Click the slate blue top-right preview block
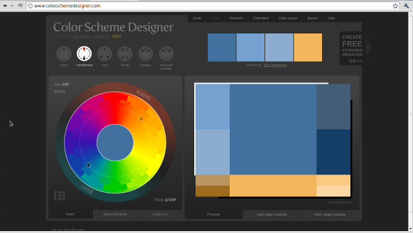 click(333, 107)
